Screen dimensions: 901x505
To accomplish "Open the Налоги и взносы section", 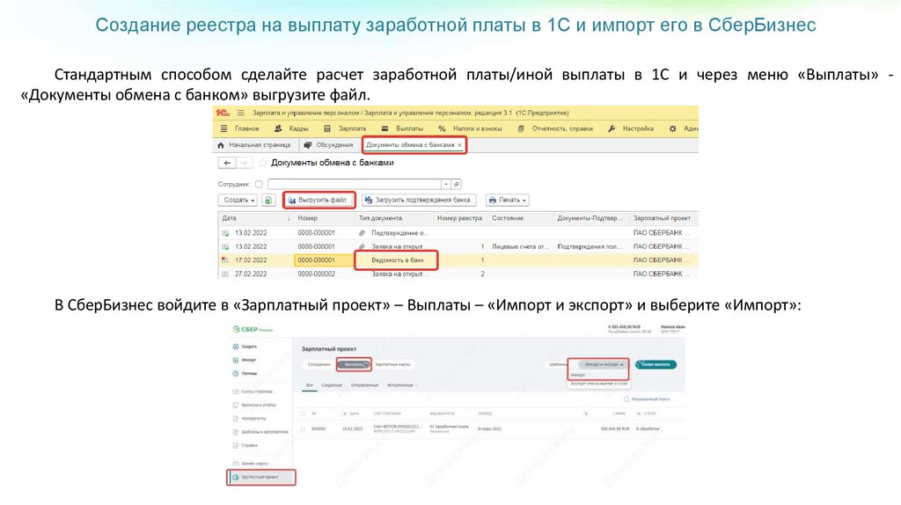I will pos(470,128).
